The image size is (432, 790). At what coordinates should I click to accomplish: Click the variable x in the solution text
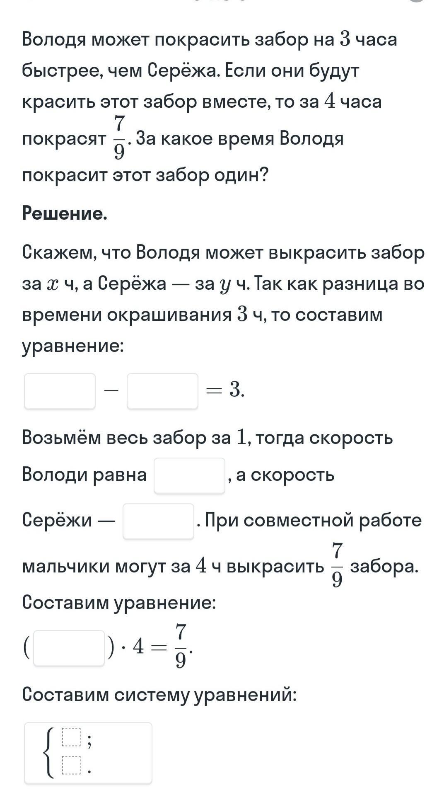53,284
